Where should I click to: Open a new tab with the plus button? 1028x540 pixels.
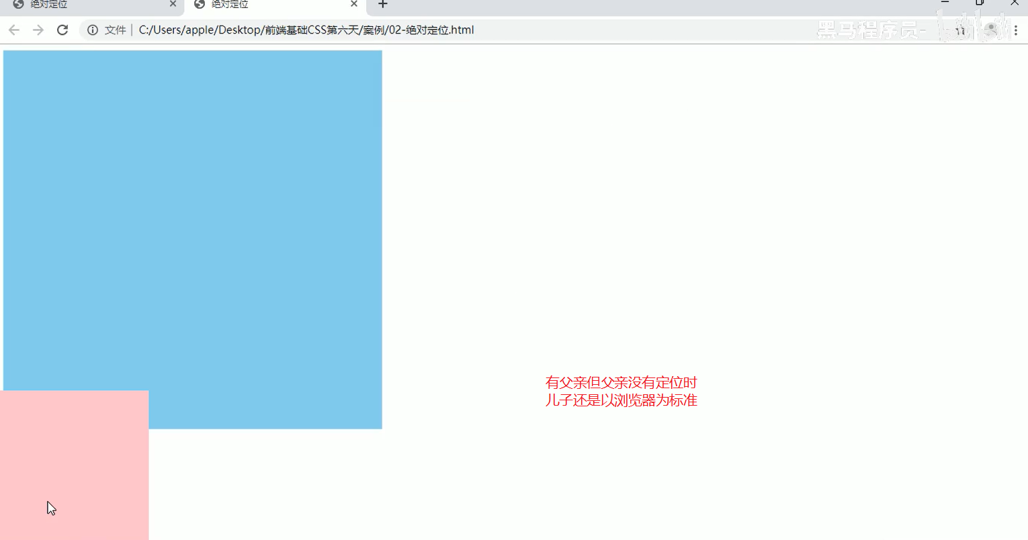click(382, 5)
